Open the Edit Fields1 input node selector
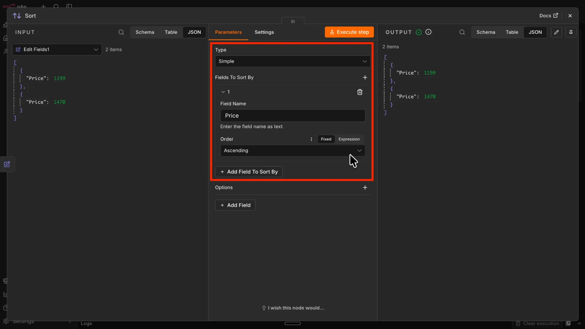Viewport: 585px width, 329px height. click(x=57, y=50)
